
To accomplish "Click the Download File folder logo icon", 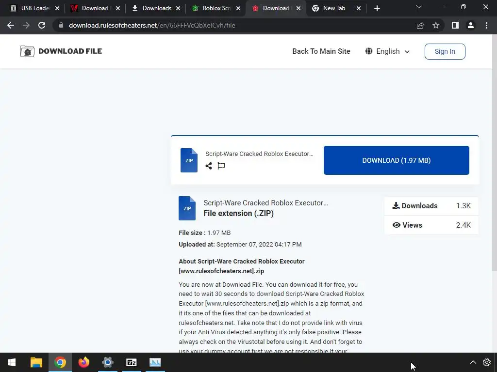I will [x=27, y=51].
